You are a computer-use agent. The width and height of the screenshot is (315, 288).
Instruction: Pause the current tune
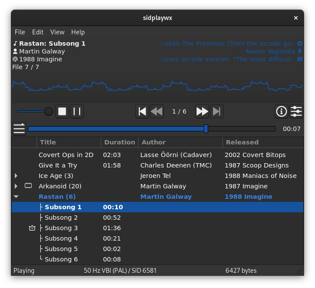[77, 111]
